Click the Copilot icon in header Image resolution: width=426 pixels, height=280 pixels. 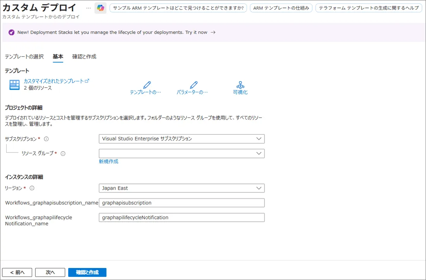tap(101, 8)
